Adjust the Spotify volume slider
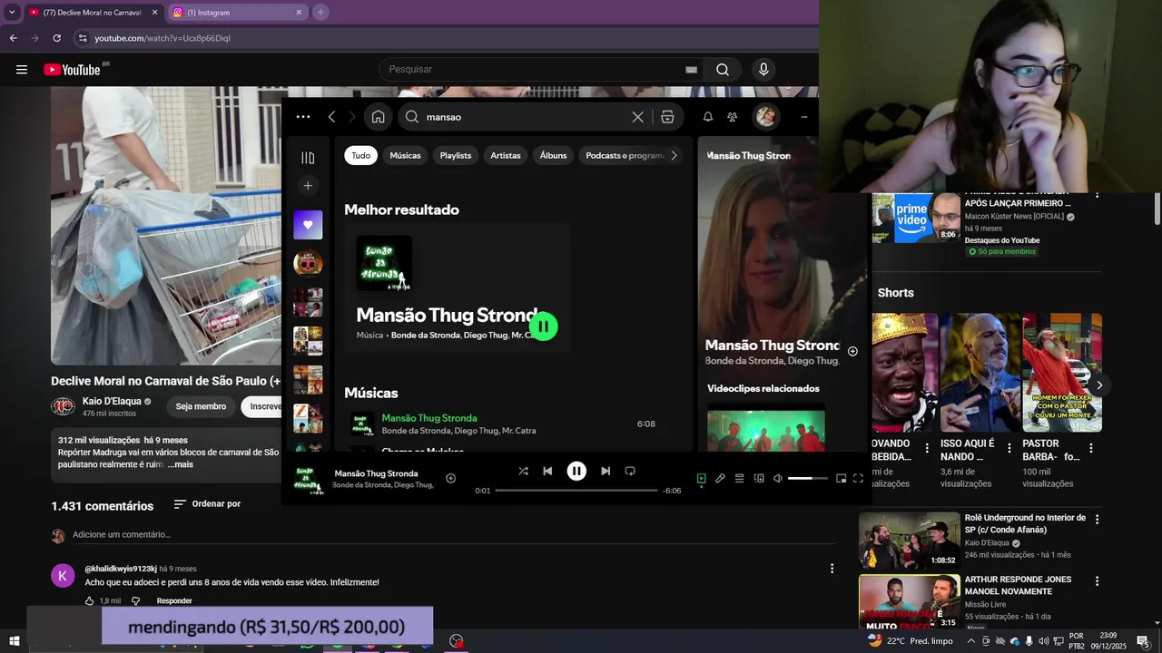 pos(808,478)
